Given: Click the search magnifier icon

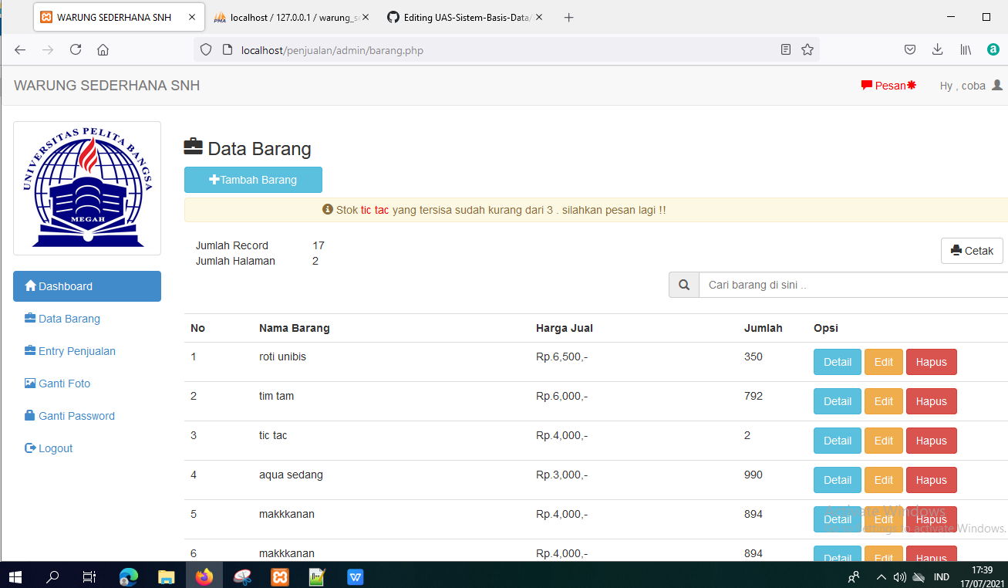Looking at the screenshot, I should point(683,284).
